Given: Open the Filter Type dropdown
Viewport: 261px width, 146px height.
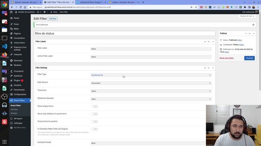Looking at the screenshot, I should (151, 75).
